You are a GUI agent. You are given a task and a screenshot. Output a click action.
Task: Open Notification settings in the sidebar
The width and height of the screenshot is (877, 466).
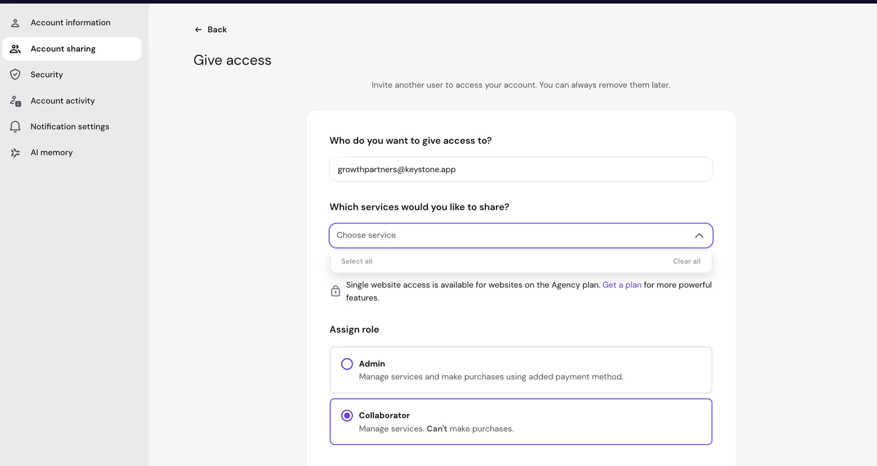coord(72,127)
